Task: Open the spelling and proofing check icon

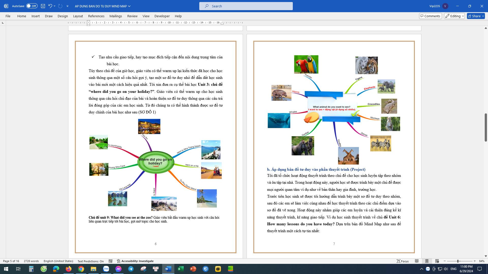Action: (x=111, y=261)
